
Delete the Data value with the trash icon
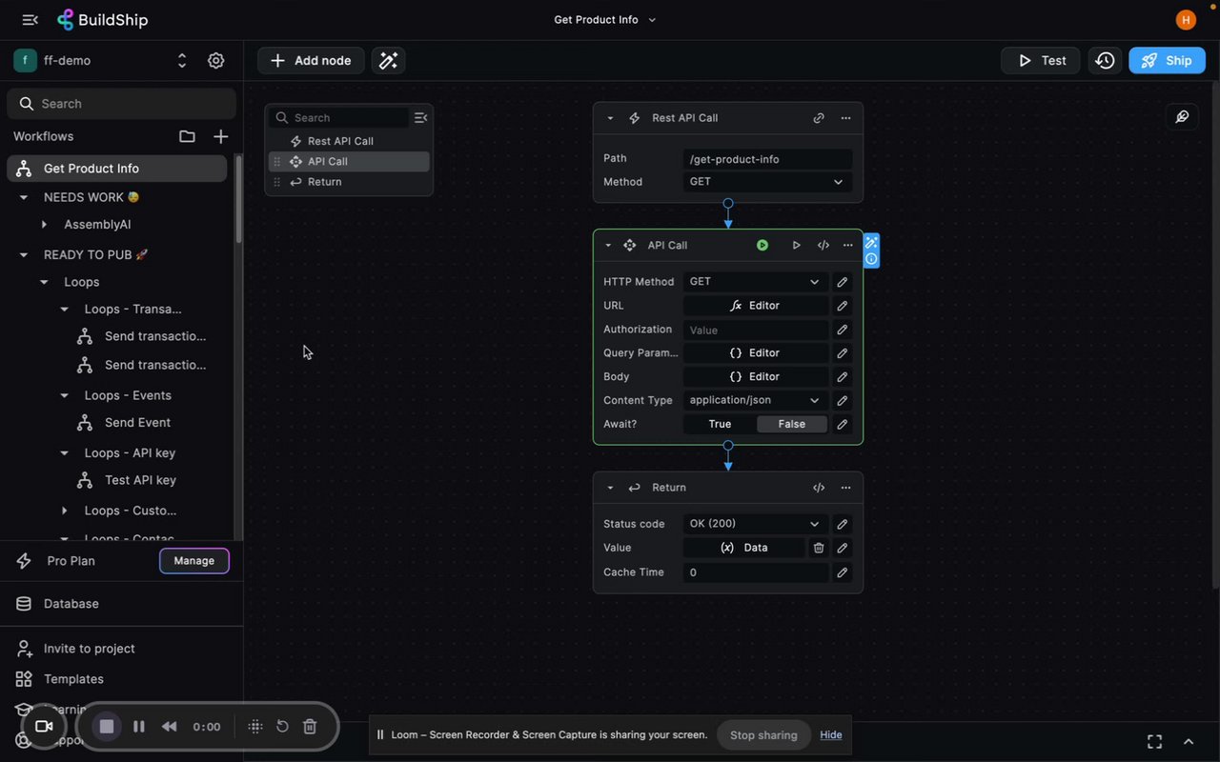click(818, 548)
